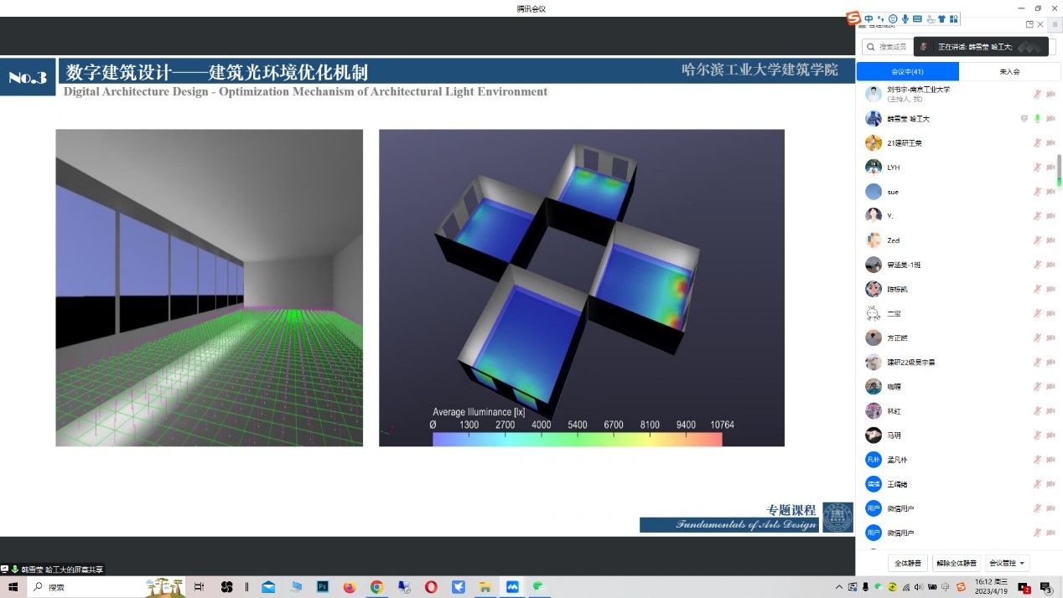Toggle camera for participant sue
The height and width of the screenshot is (598, 1063).
tap(1050, 192)
